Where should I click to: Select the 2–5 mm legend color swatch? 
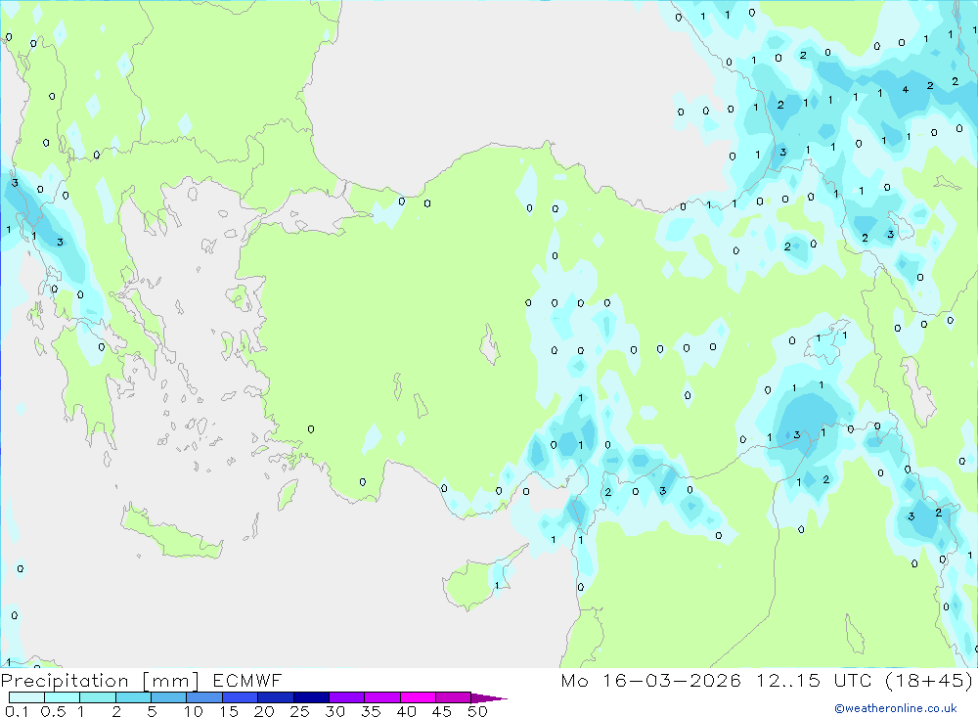tap(133, 697)
